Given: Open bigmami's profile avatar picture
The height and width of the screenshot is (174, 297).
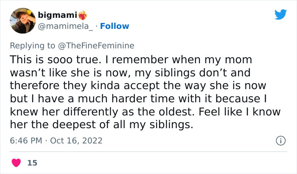Looking at the screenshot, I should coord(22,20).
